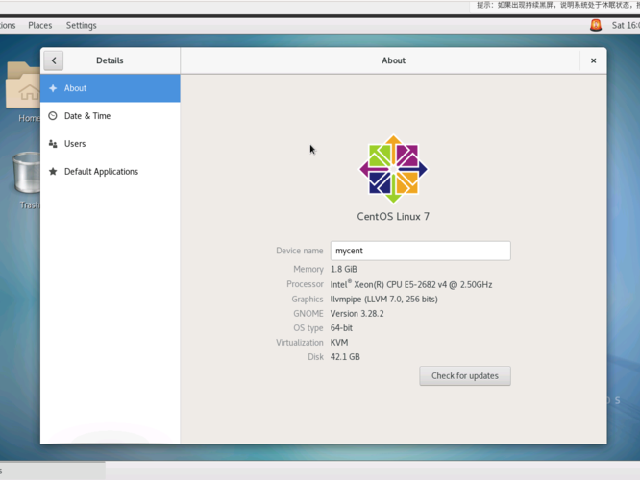Open Date & Time settings
Viewport: 640px width, 480px height.
click(111, 116)
